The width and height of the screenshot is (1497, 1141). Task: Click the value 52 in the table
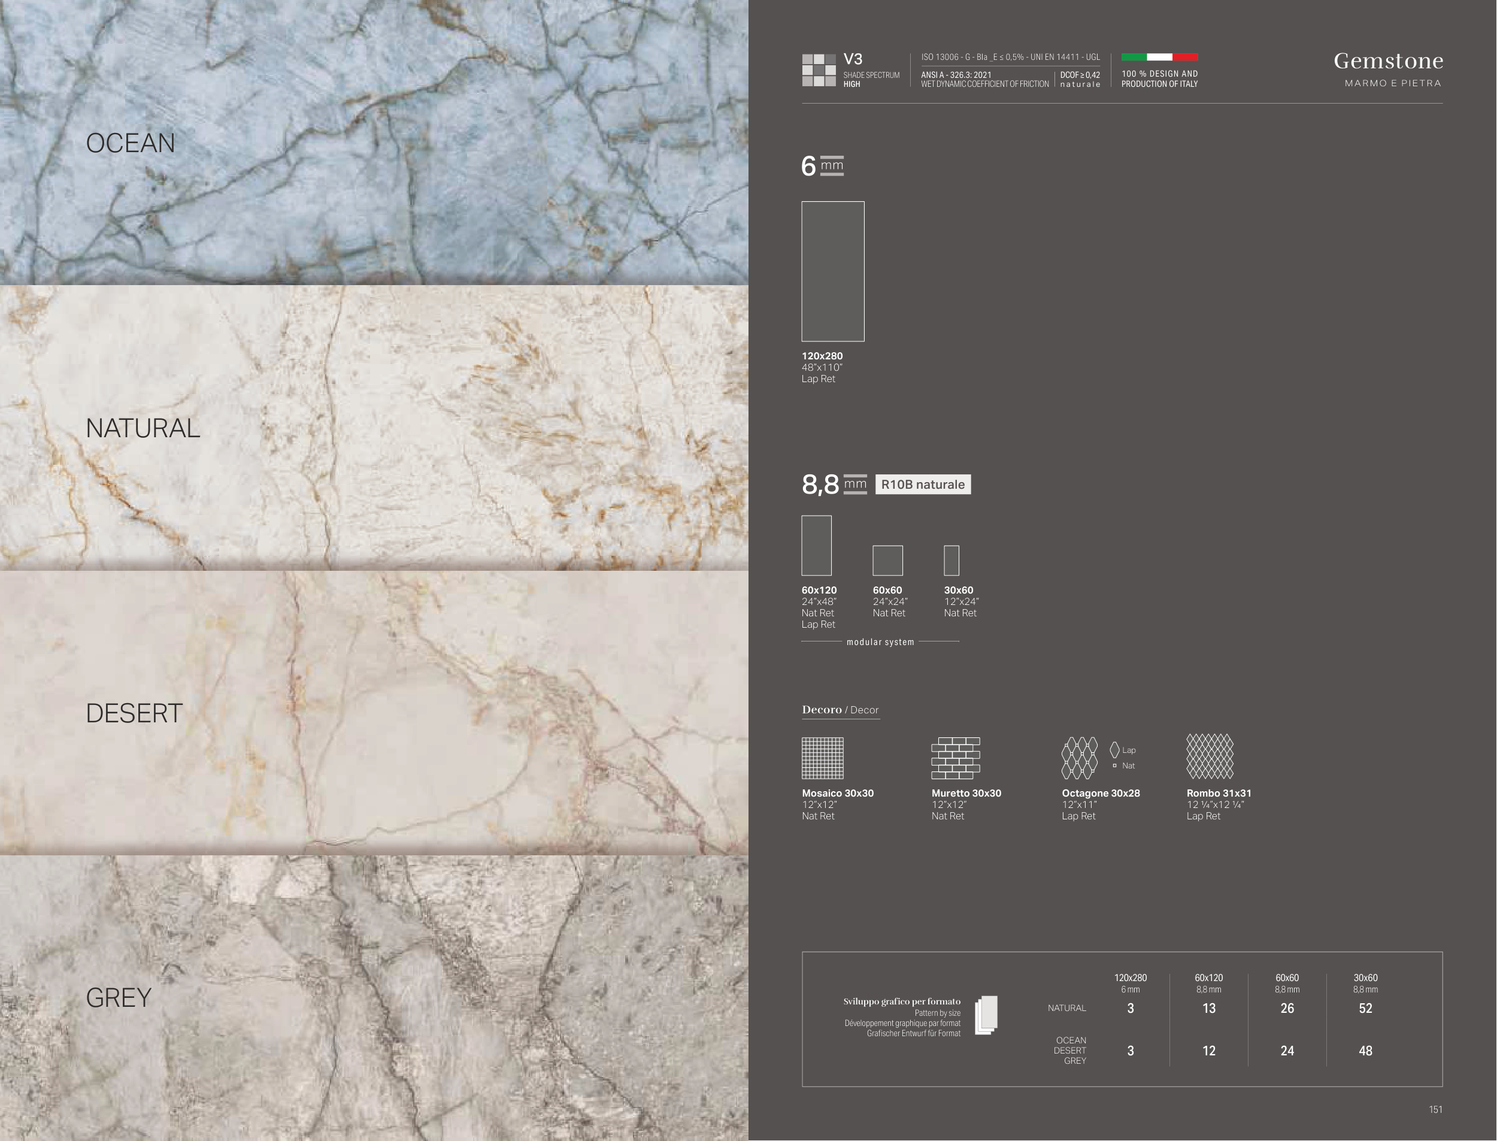pyautogui.click(x=1365, y=1009)
